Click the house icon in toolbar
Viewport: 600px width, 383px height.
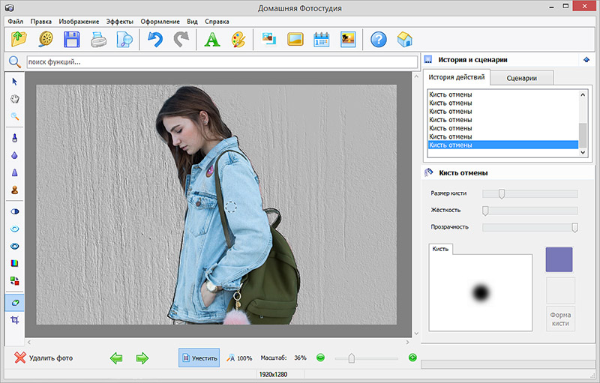point(404,40)
